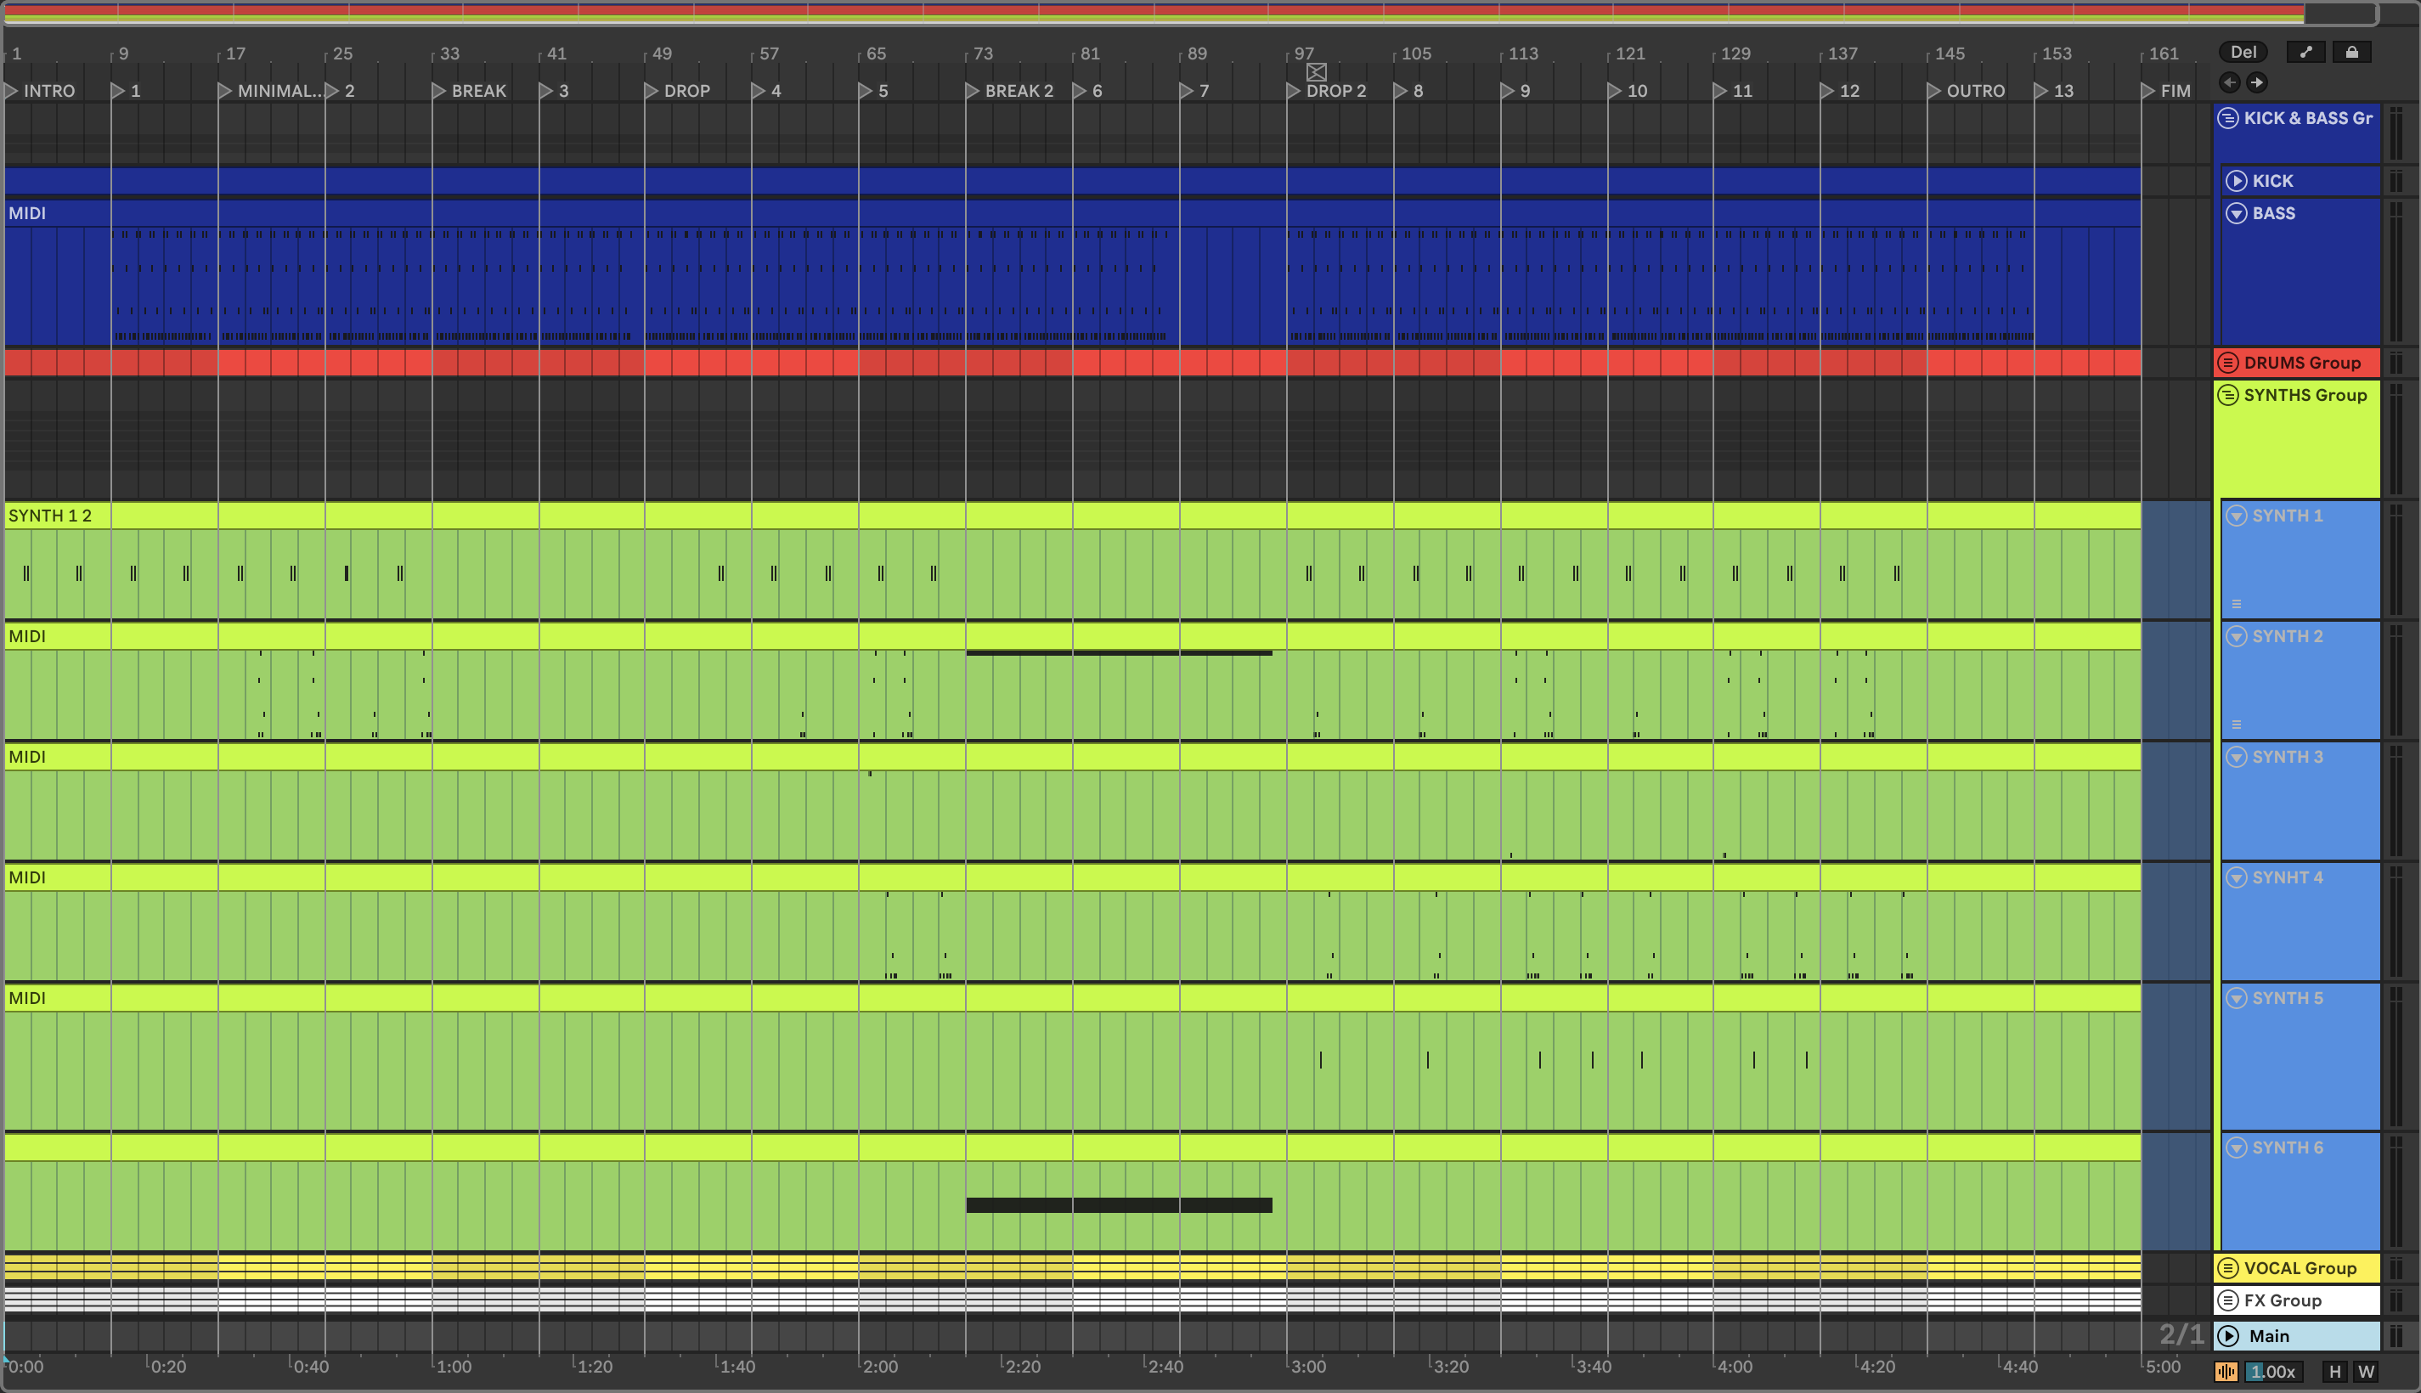The image size is (2421, 1393).
Task: Select the Main track title
Action: pyautogui.click(x=2269, y=1335)
